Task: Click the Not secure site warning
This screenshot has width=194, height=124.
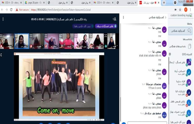Action: [x=22, y=10]
